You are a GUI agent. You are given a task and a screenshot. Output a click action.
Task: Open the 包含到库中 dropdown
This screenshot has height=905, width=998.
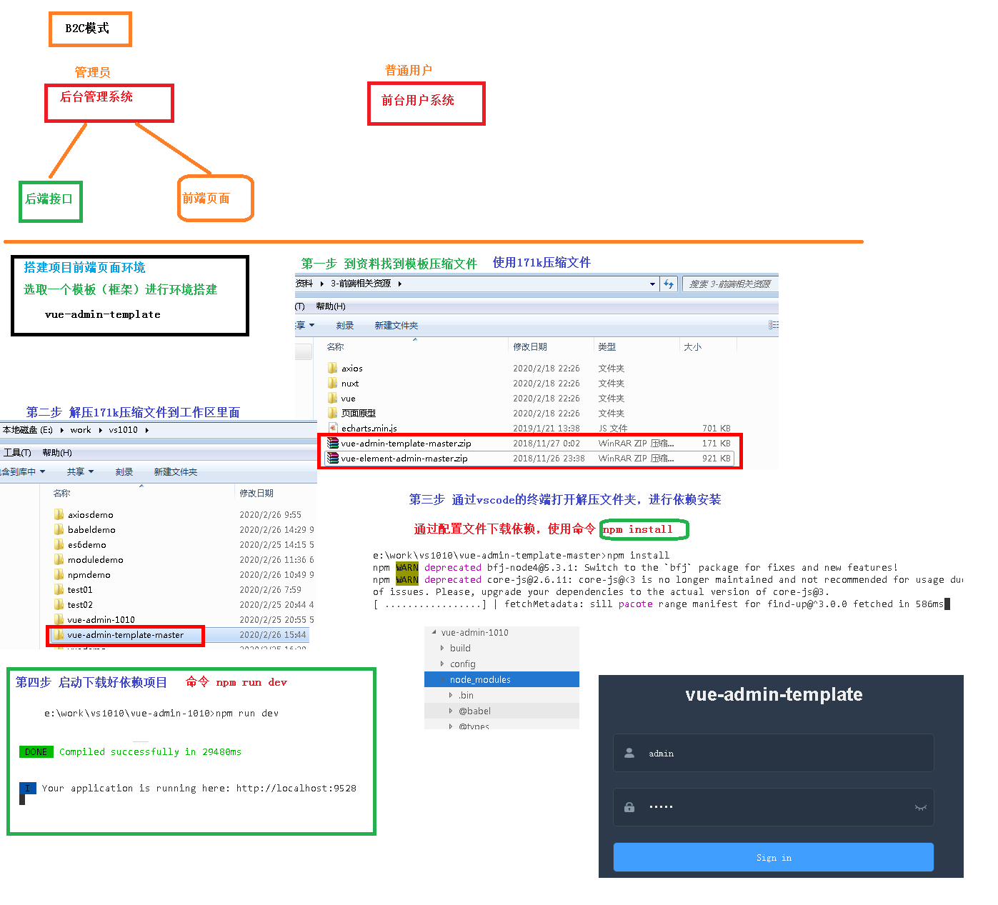(22, 471)
